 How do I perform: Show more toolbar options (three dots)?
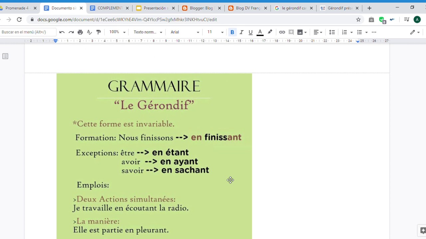point(374,32)
